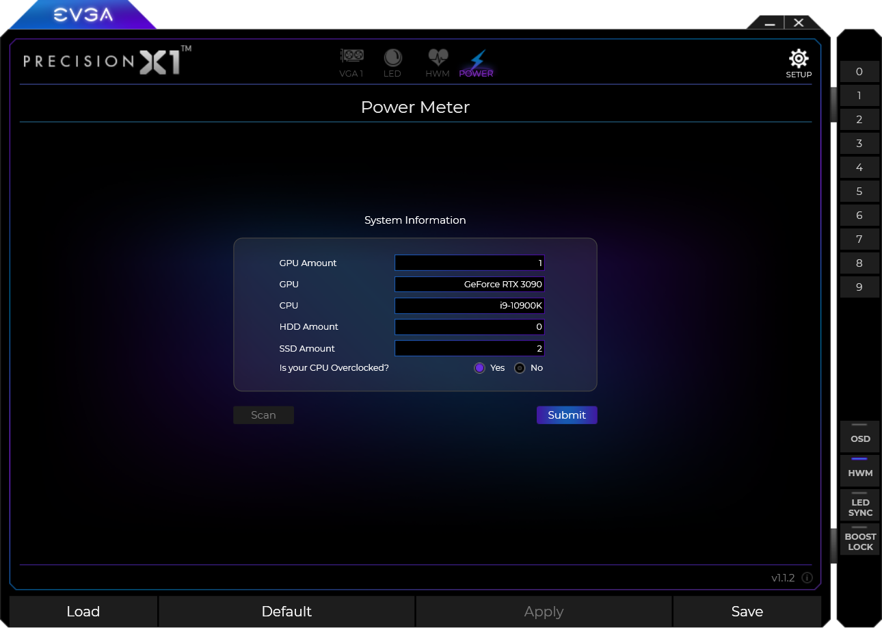
Task: Click the GPU model field showing GeForce RTX 3090
Action: click(x=470, y=284)
